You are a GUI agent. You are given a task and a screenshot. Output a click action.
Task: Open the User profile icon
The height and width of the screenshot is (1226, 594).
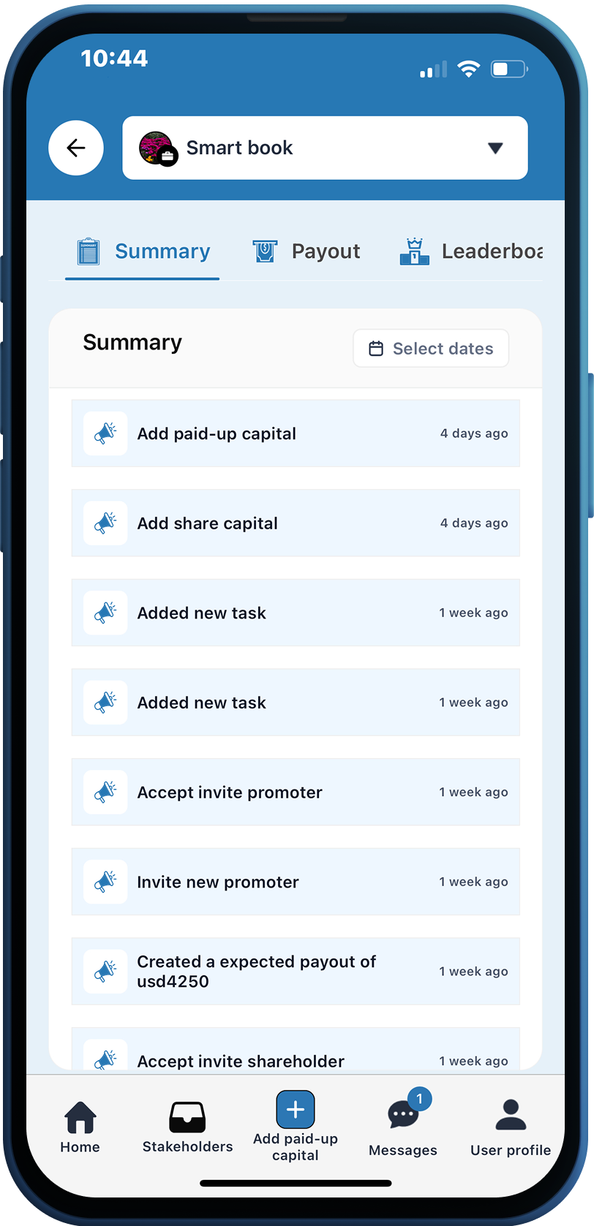(x=511, y=1116)
